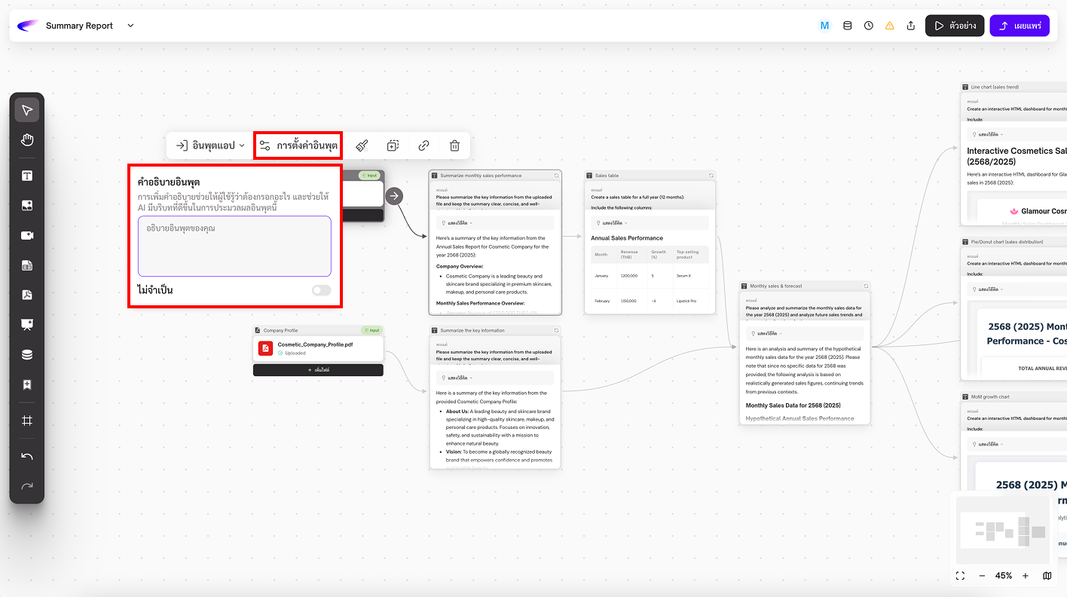Toggle the minimap map icon

(x=1047, y=576)
